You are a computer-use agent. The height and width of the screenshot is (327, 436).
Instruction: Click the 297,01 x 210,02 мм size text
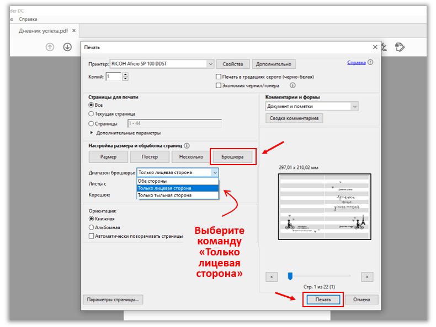tap(299, 167)
